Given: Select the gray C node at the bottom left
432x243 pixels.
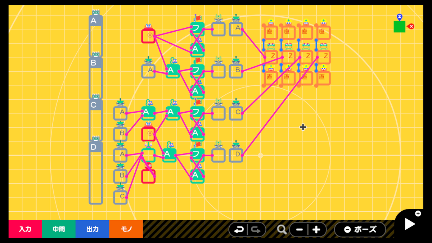Looking at the screenshot, I should pos(120,197).
